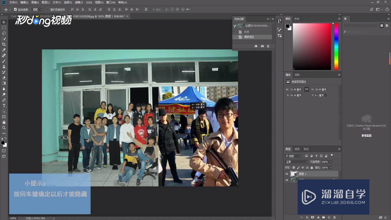Expand the 不透明度 opacity dropdown arrow

coord(331,162)
